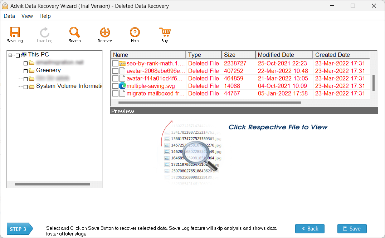Click the zip icon of seo-by-rank-math file
This screenshot has height=238, width=385.
point(122,64)
